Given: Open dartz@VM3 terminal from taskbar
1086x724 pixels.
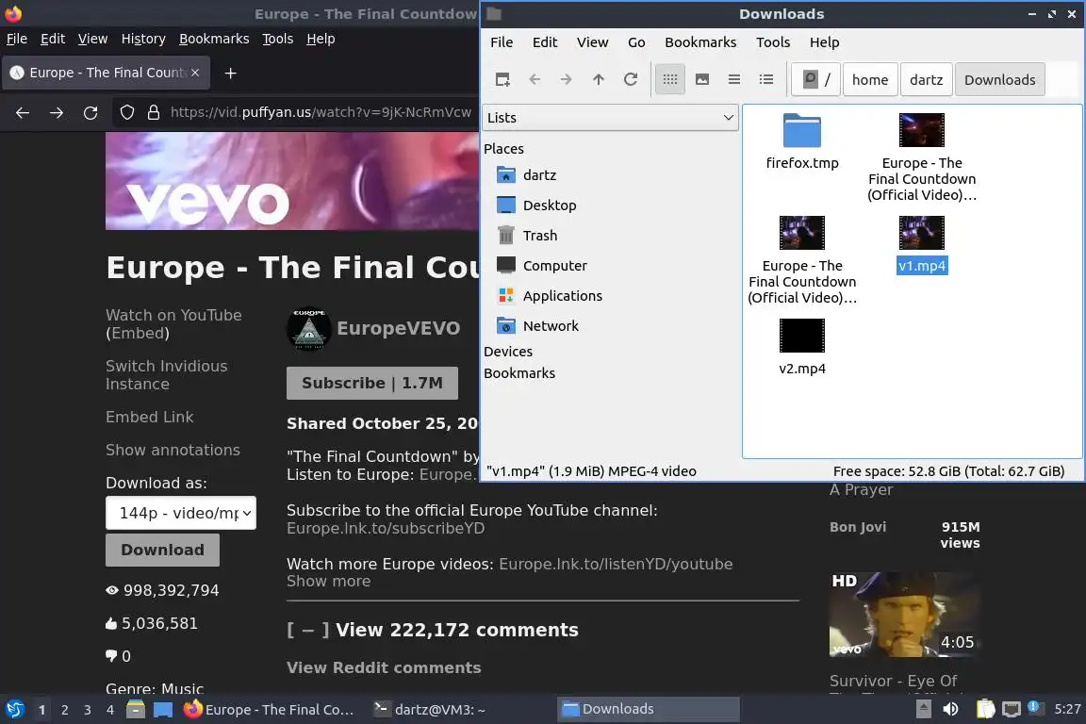Looking at the screenshot, I should pyautogui.click(x=430, y=710).
